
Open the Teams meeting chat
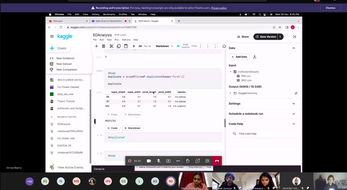pos(197,161)
